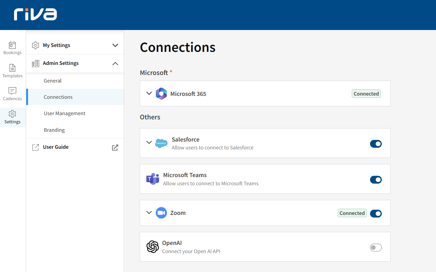Expand the Salesforce connection details
Viewport: 436px width, 272px height.
point(149,143)
